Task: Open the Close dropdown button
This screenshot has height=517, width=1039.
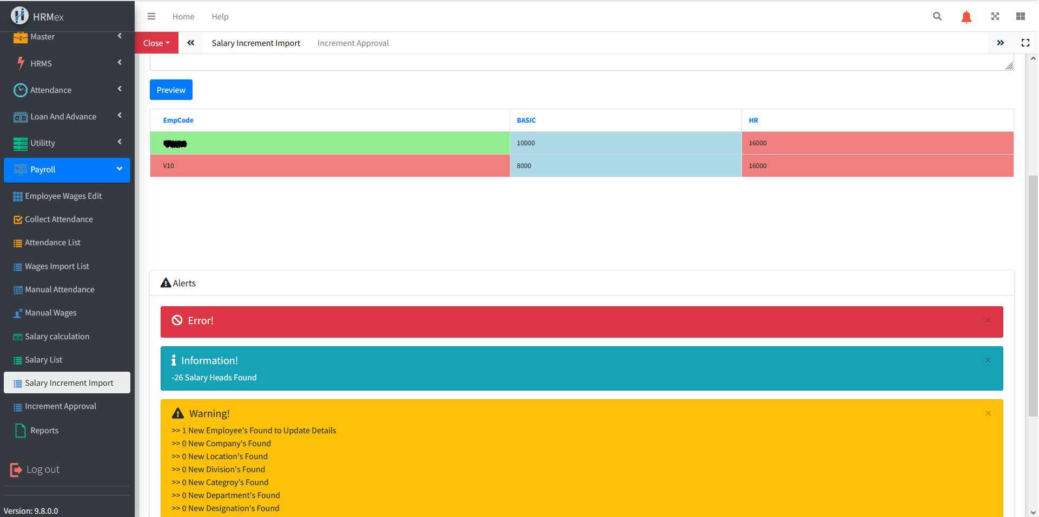Action: coord(156,43)
